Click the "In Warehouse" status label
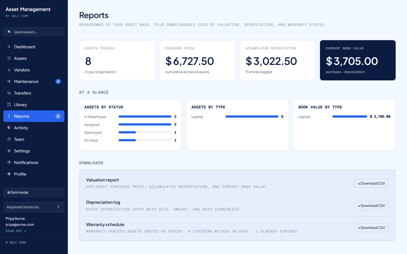 (95, 117)
